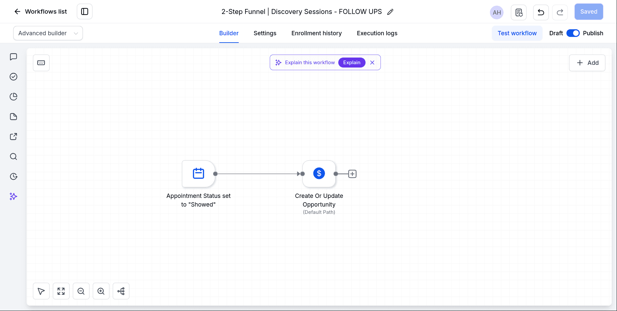Click the workflow title text
Image resolution: width=617 pixels, height=311 pixels.
click(302, 12)
